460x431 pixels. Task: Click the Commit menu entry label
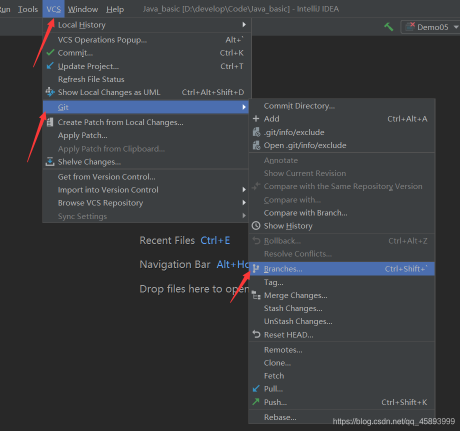coord(75,53)
